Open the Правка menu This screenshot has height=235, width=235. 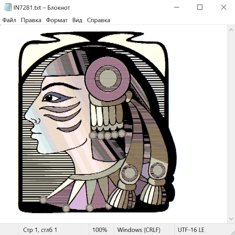click(x=31, y=20)
